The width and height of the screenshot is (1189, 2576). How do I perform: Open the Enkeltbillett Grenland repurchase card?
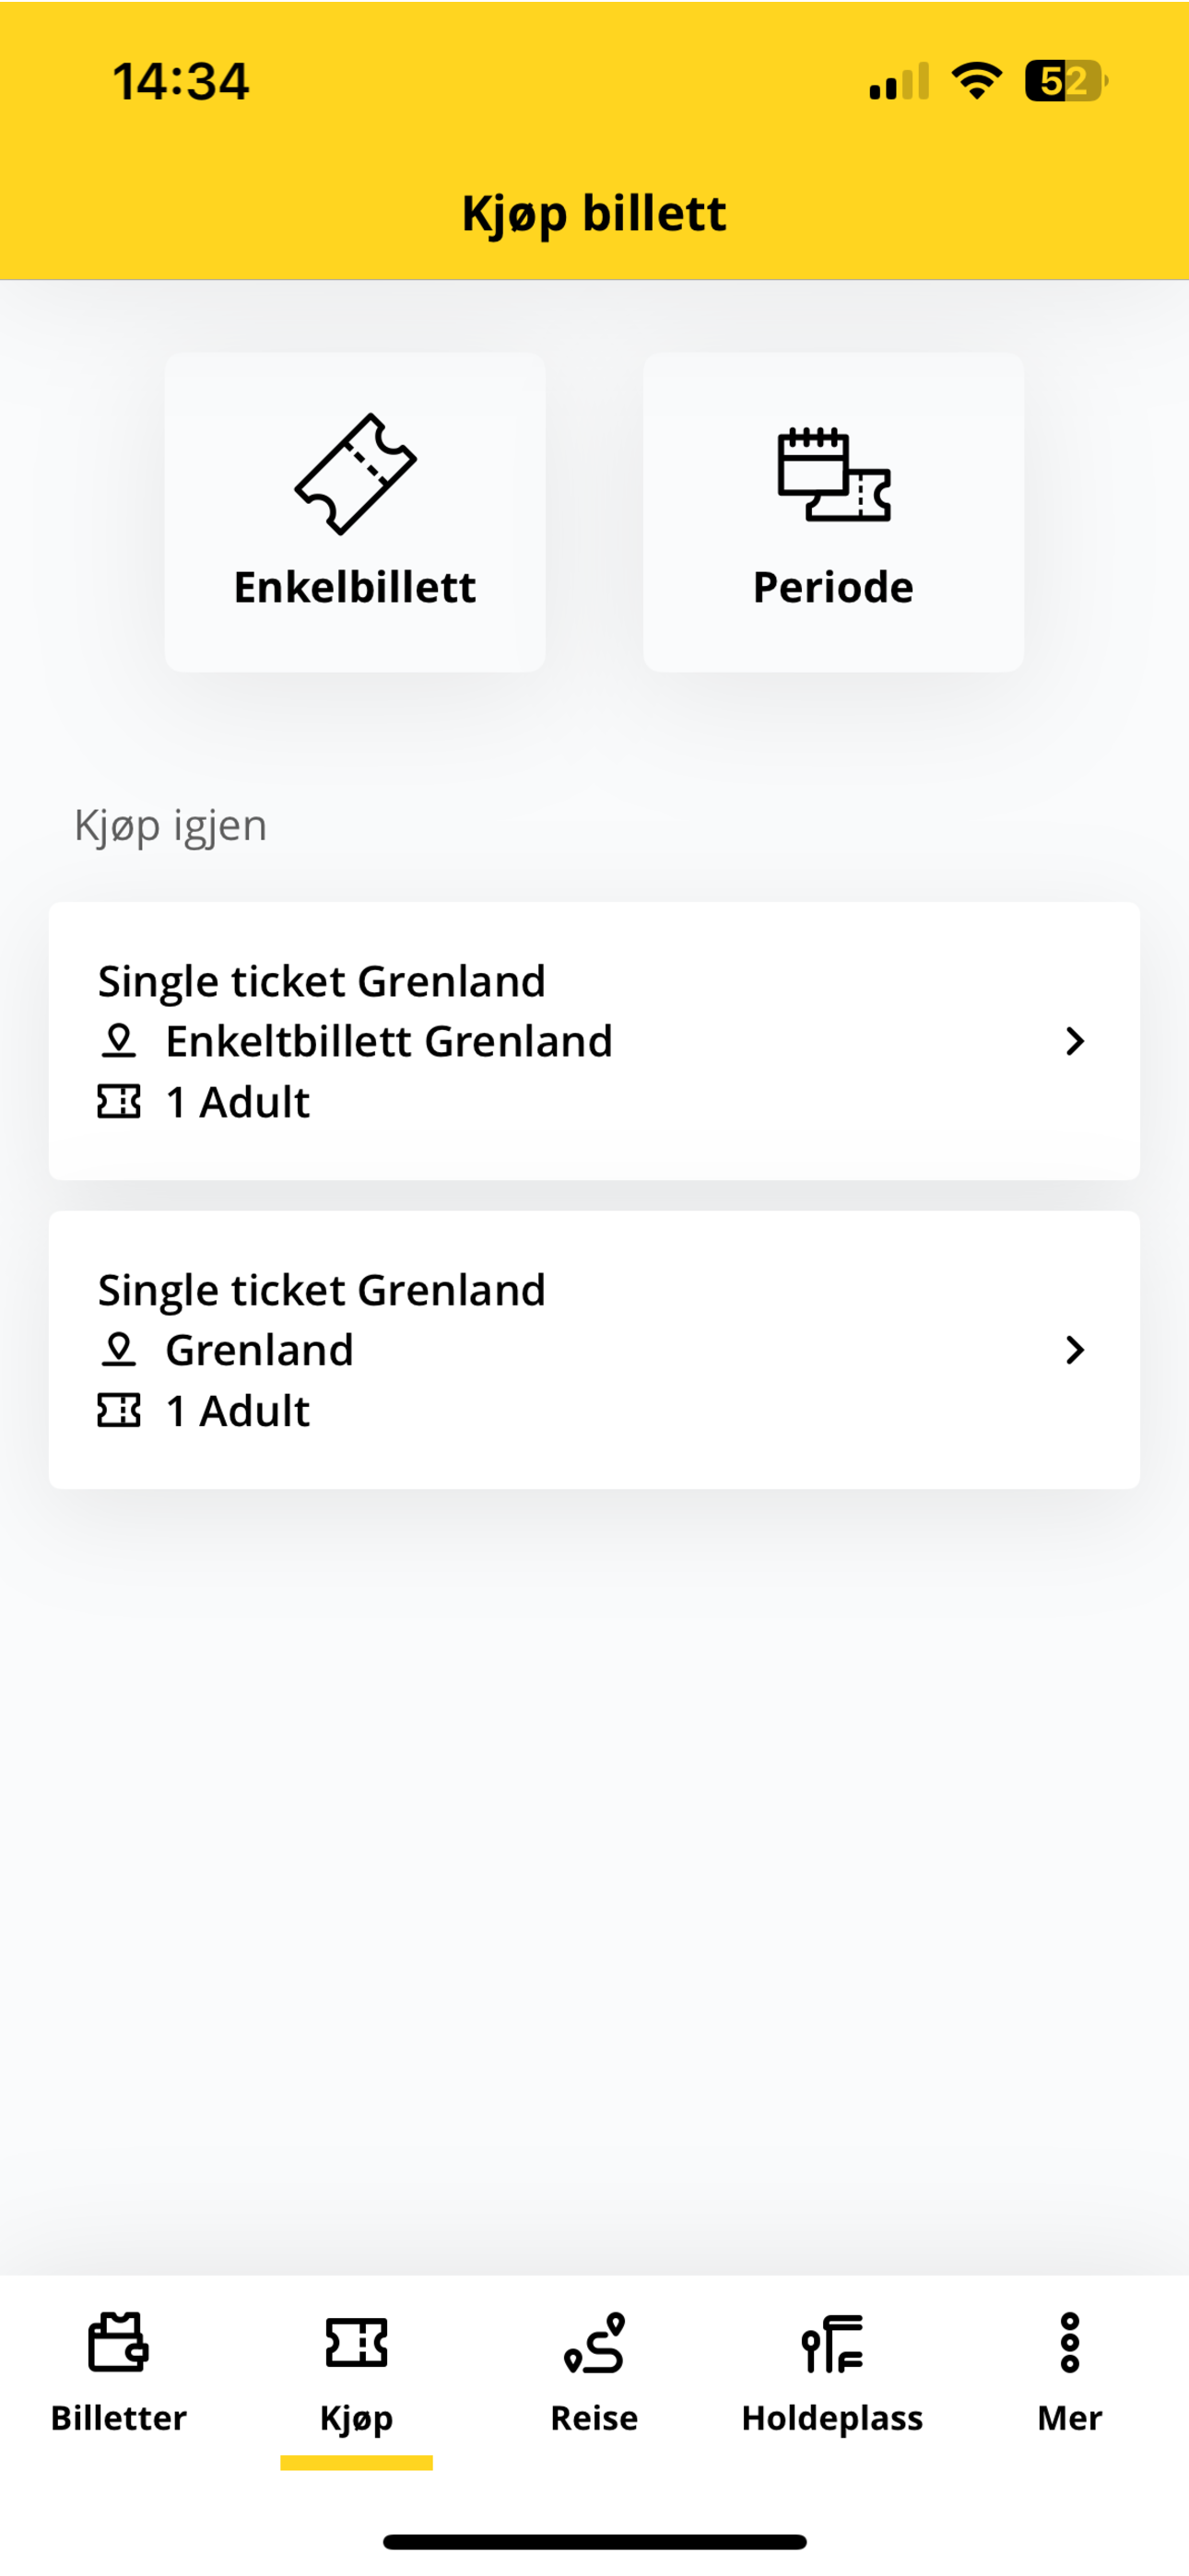[x=594, y=1041]
